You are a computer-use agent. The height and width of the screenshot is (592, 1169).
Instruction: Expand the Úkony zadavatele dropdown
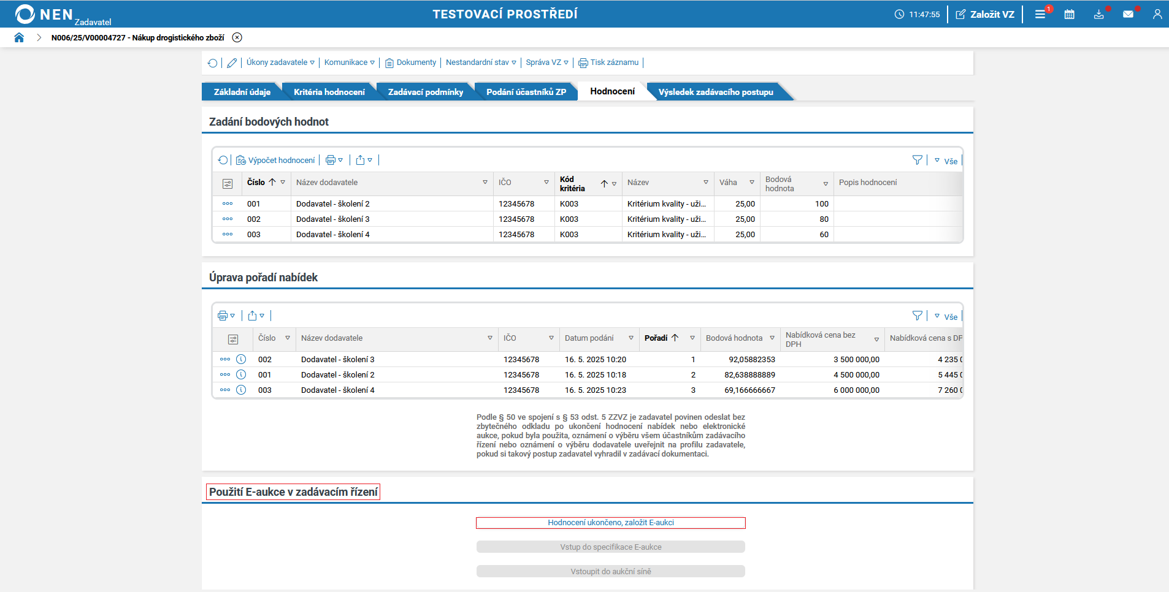coord(280,63)
